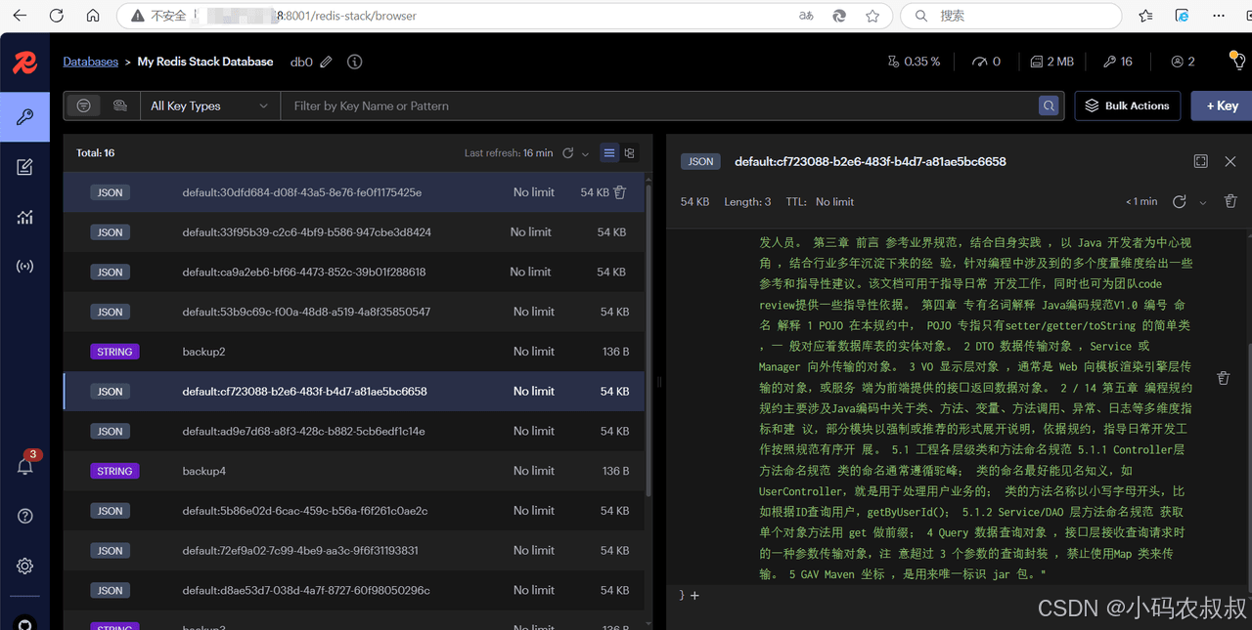This screenshot has width=1252, height=630.
Task: Click the 2 MB memory stat
Action: (1051, 62)
